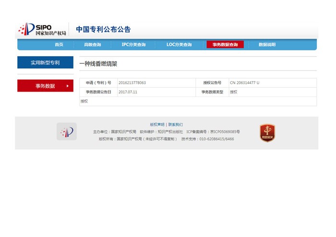Click the 中国专利公布公告 site title

pos(103,29)
